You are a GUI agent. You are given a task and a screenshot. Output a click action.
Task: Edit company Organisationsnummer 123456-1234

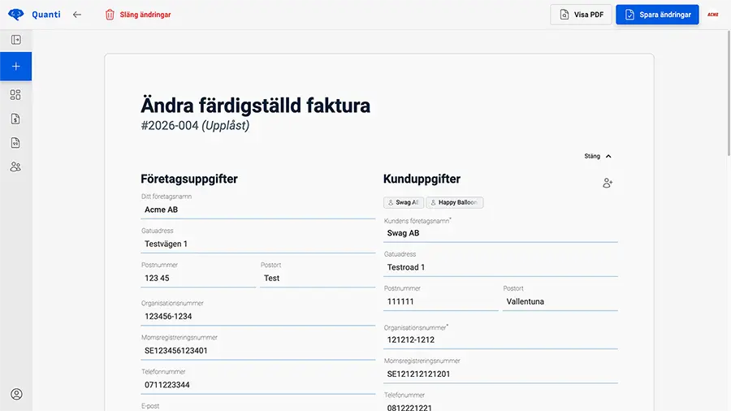(x=257, y=317)
